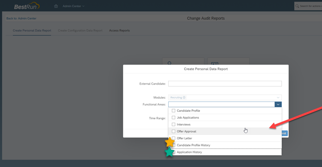Click the search magnifier icon

(x=297, y=6)
